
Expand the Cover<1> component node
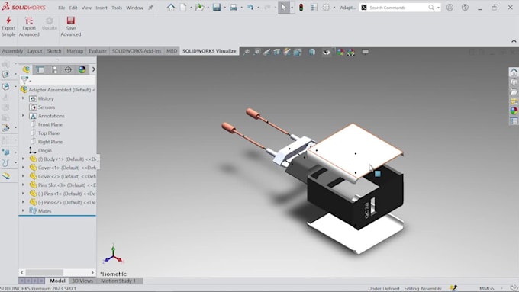23,167
